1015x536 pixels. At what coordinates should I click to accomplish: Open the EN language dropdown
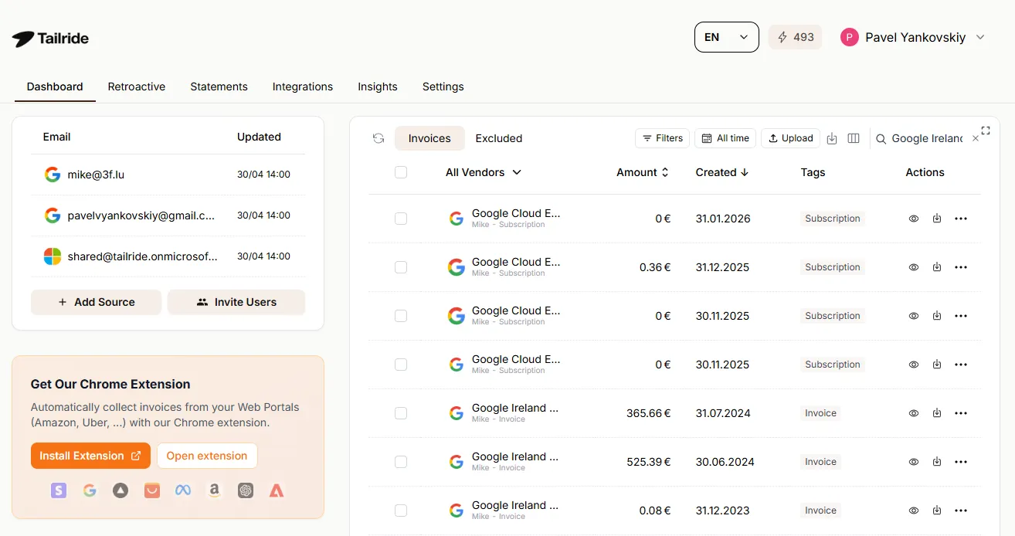tap(727, 37)
